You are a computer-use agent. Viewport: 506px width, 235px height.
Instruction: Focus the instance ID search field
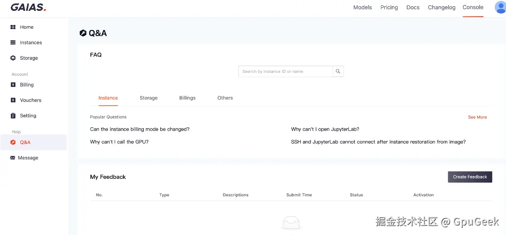(x=286, y=72)
